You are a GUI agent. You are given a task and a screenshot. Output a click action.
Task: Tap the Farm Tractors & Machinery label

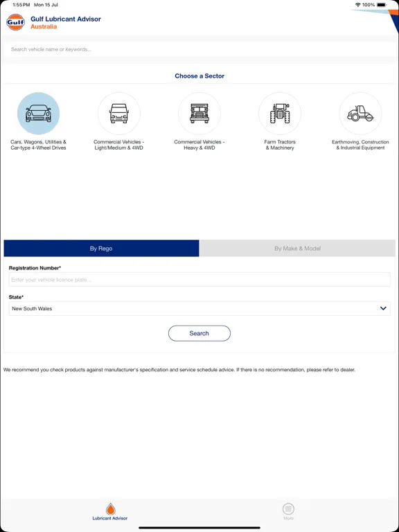coord(280,145)
